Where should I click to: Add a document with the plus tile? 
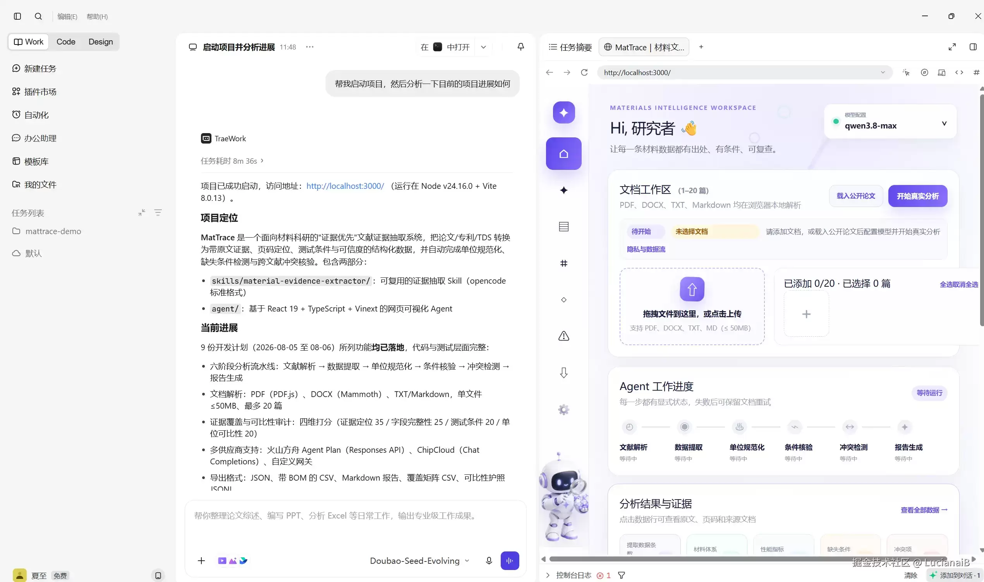806,314
